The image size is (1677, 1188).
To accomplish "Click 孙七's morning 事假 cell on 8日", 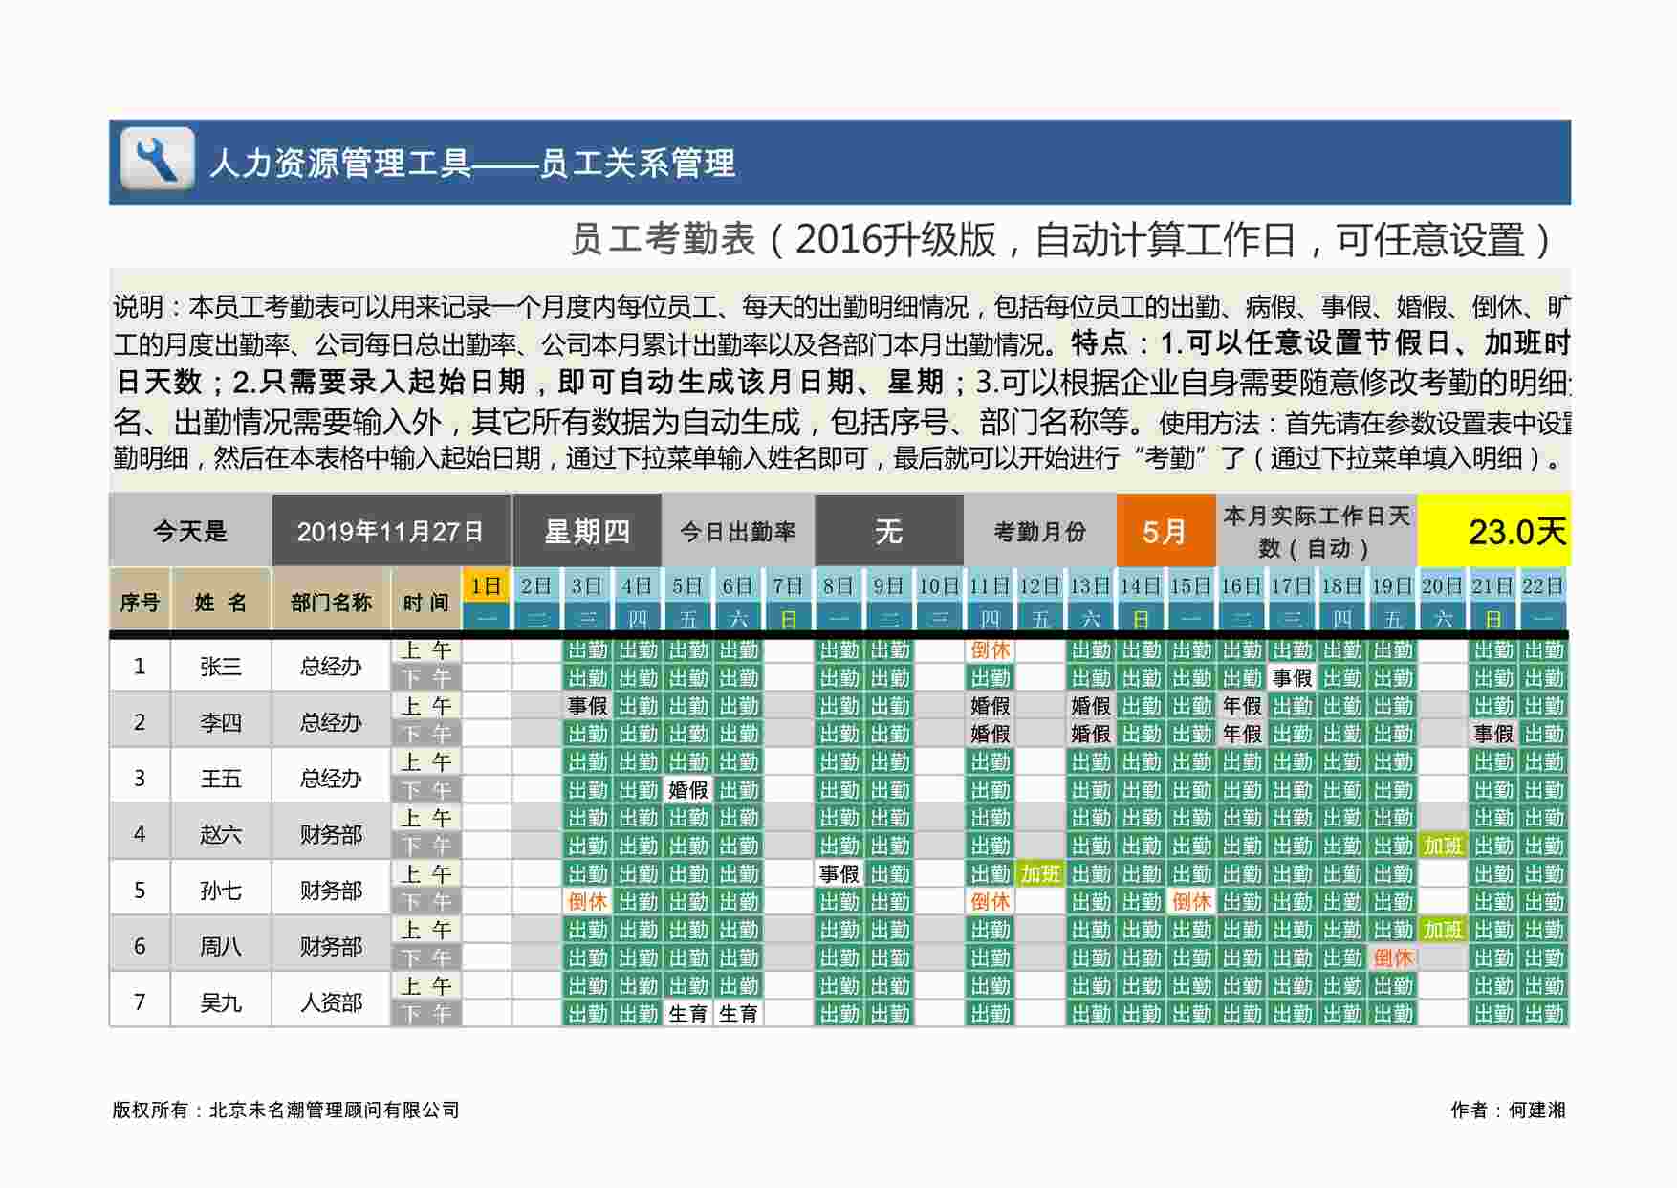I will [x=838, y=873].
